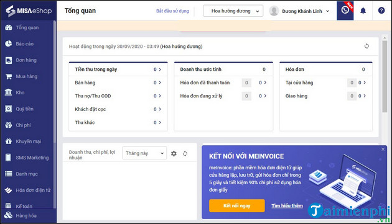Go to Hóa đơn điện tử menu label
392x224 pixels.
point(33,190)
